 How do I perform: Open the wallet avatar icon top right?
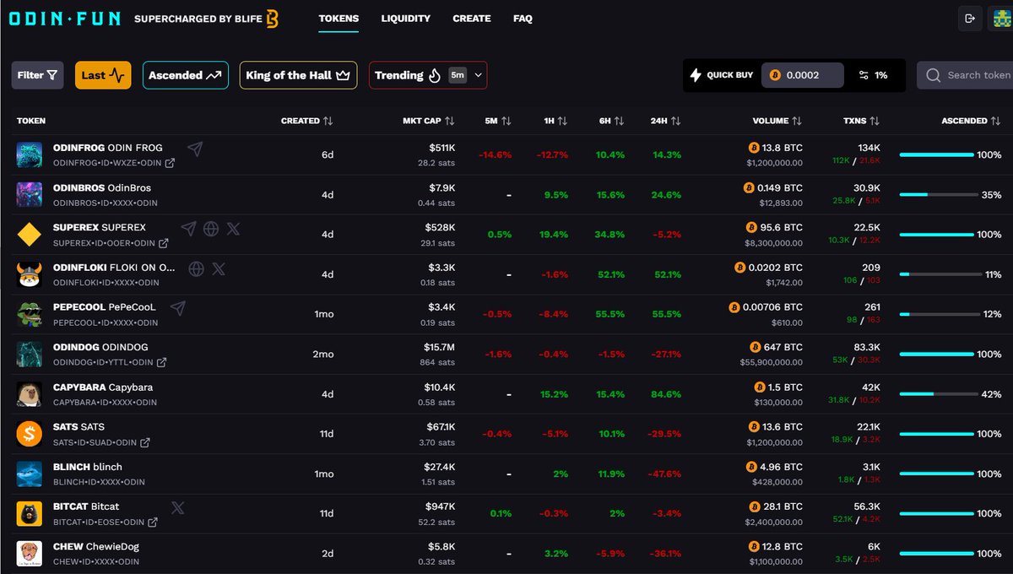click(x=1000, y=17)
